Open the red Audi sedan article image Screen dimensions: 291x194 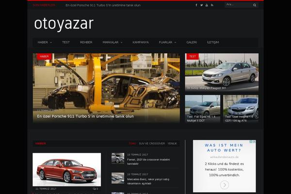pos(67,169)
